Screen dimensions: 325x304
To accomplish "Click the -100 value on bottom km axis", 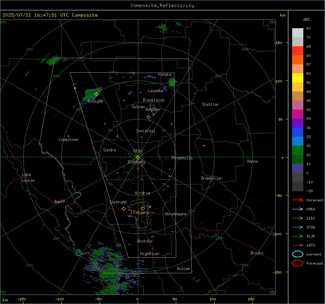I will [x=60, y=299].
